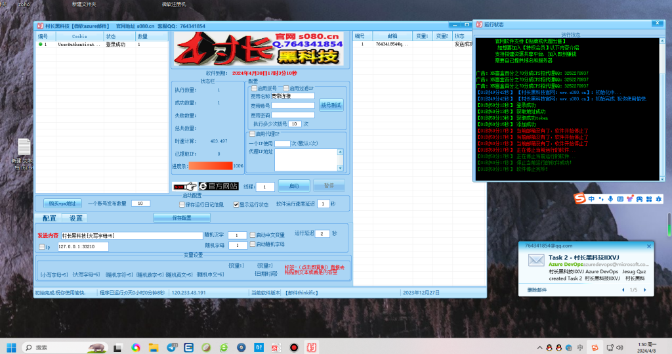The image size is (672, 354).
Task: Click the orange 进度条 progress bar
Action: click(211, 166)
